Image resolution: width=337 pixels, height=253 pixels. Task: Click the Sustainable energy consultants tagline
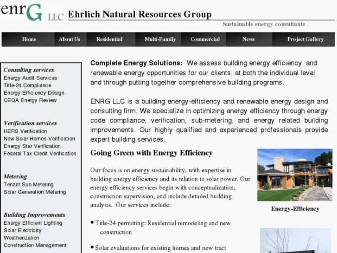(x=264, y=24)
